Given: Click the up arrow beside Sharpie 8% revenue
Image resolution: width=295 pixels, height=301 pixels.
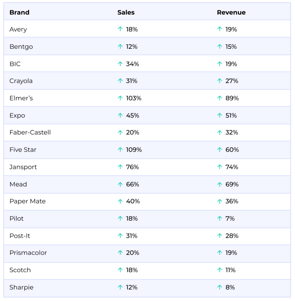Looking at the screenshot, I should [x=219, y=287].
